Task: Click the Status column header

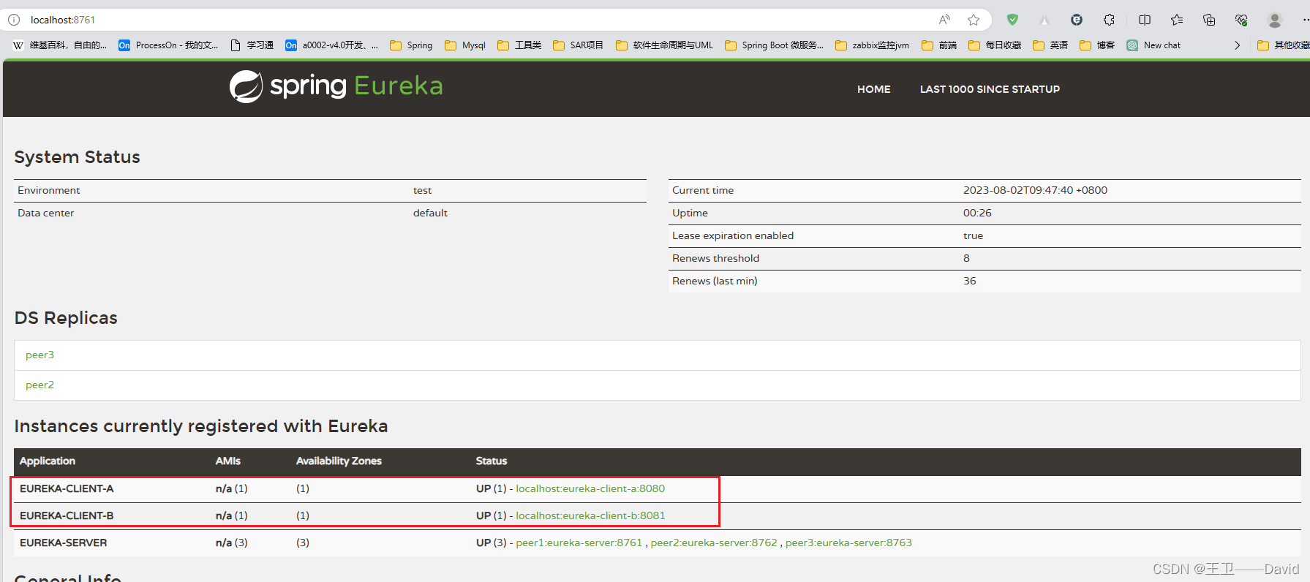Action: coord(492,461)
